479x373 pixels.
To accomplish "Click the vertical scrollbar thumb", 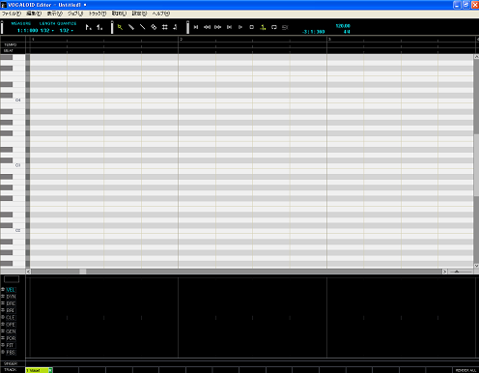I will [476, 164].
